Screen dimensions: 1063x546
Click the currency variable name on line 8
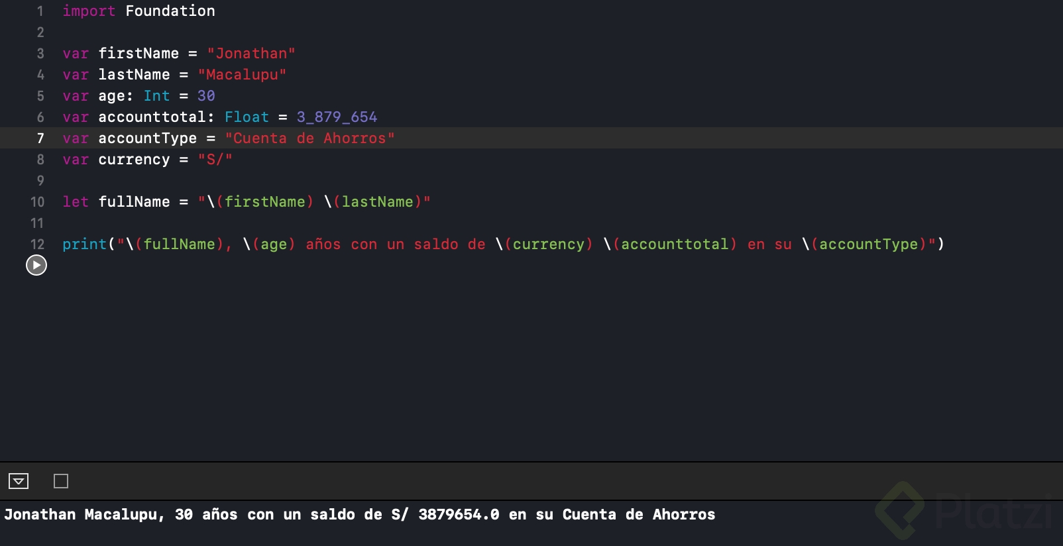(134, 159)
